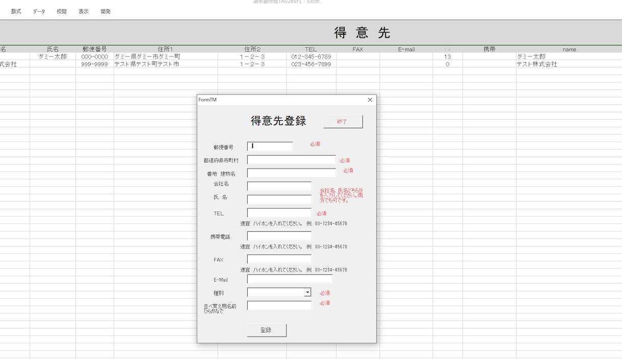Open the データ ribbon tab
Viewport: 622px width, 359px height.
[39, 11]
